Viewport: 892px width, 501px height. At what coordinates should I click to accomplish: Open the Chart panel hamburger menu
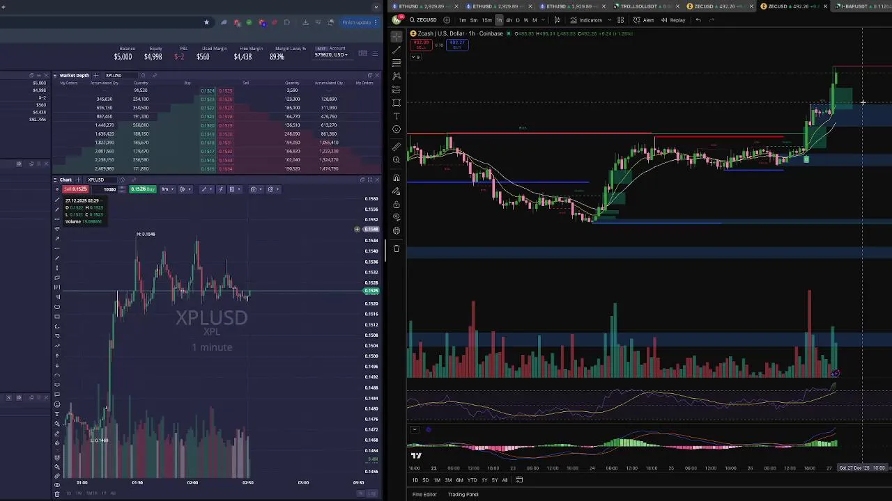pyautogui.click(x=55, y=180)
